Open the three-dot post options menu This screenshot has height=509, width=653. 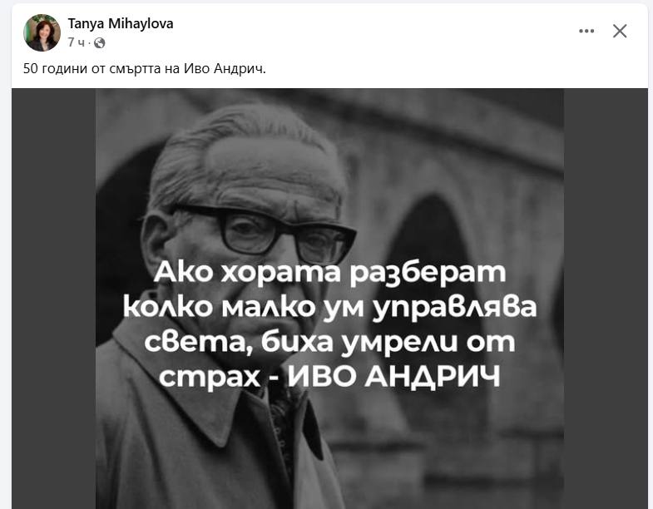coord(586,31)
